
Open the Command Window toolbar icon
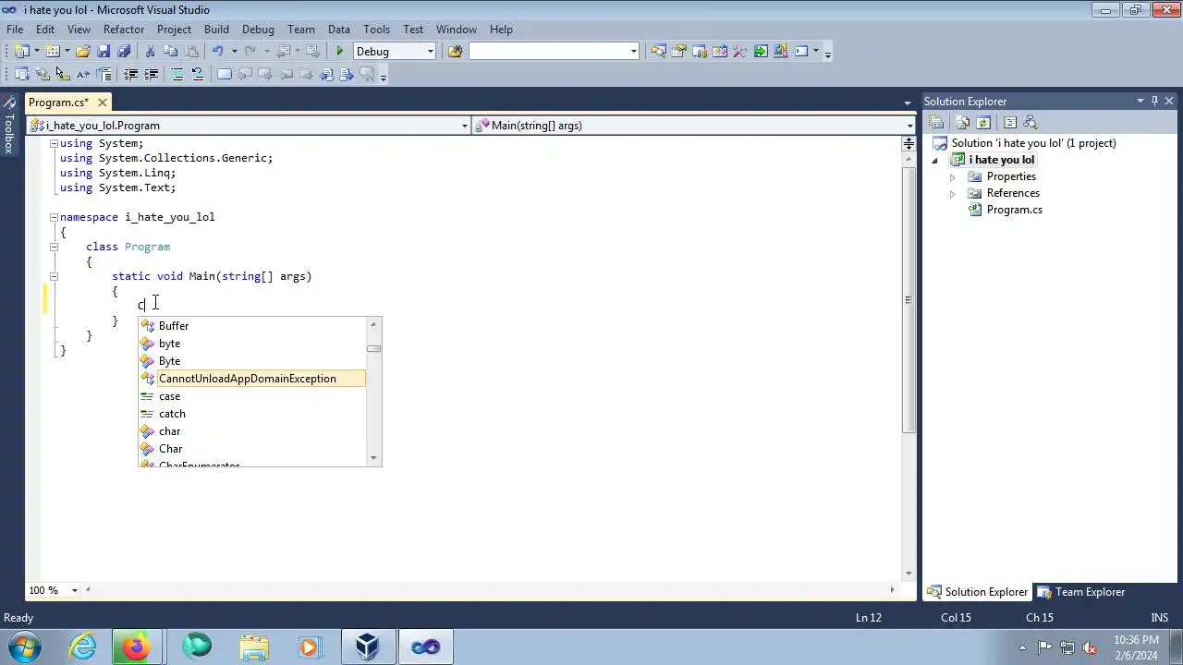pyautogui.click(x=801, y=52)
